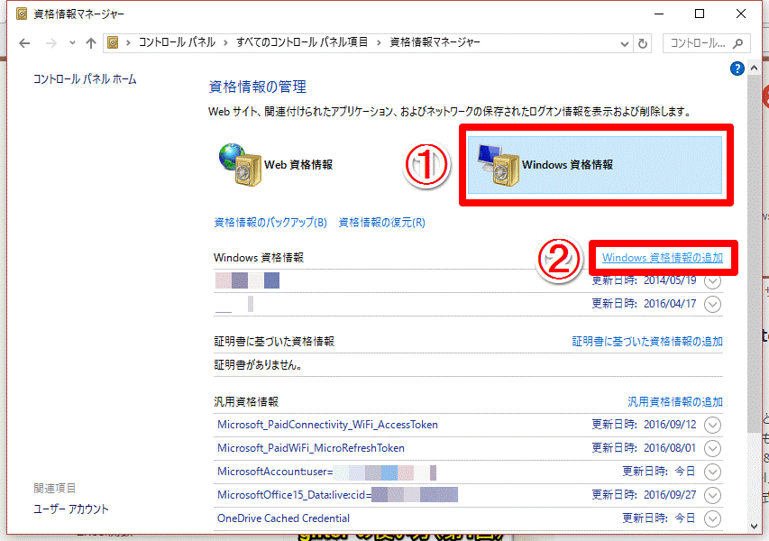Open the ユーザー アカウント link in sidebar
This screenshot has width=769, height=541.
tap(70, 509)
